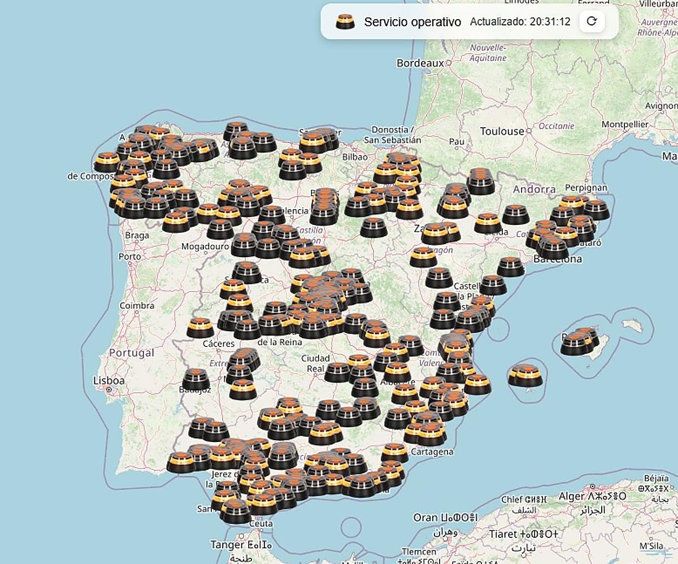
Task: Click the "Servicio operativo" status label
Action: pyautogui.click(x=412, y=22)
